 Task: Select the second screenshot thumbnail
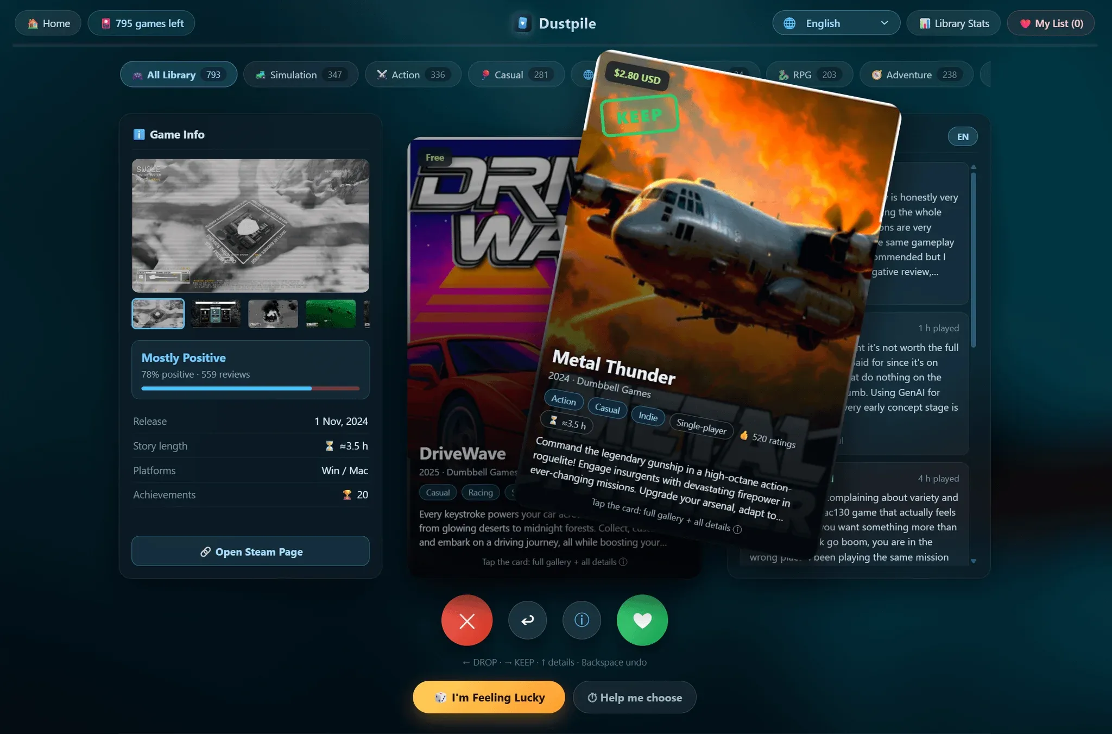click(216, 314)
